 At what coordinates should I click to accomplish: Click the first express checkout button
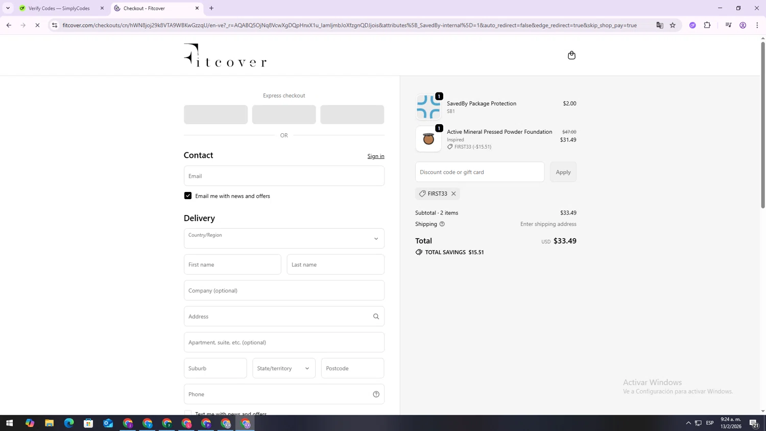click(216, 114)
